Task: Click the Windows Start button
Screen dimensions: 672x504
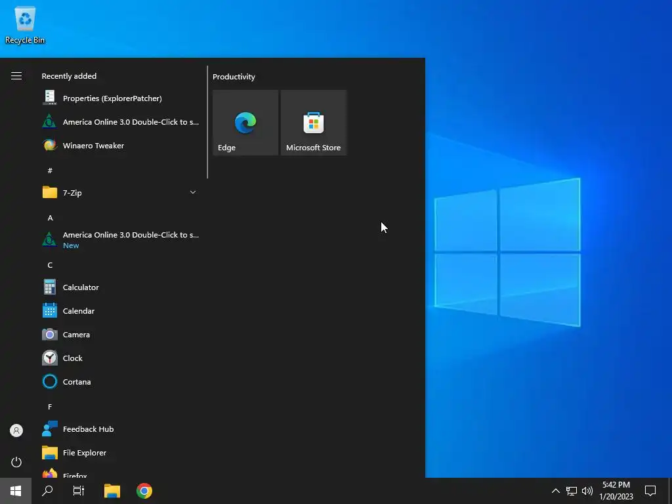Action: pos(16,491)
